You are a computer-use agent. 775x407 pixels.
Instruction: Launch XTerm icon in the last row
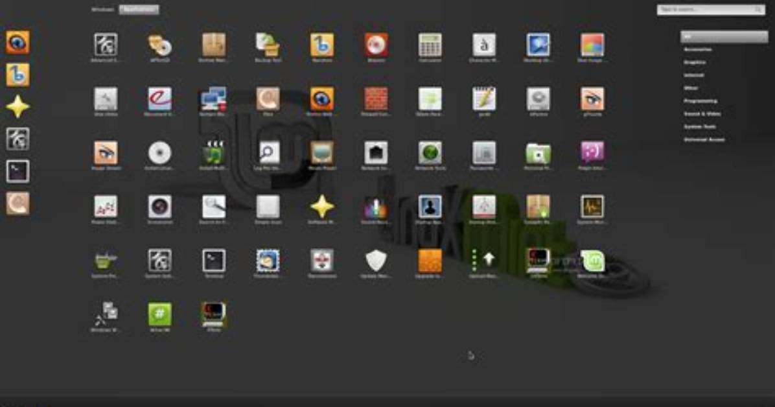click(x=214, y=314)
